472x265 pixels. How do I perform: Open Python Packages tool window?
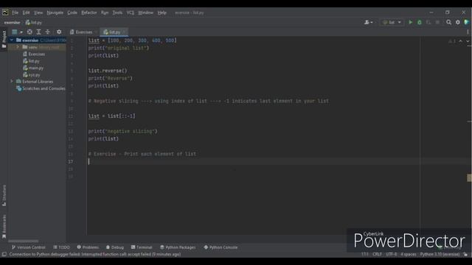click(178, 247)
